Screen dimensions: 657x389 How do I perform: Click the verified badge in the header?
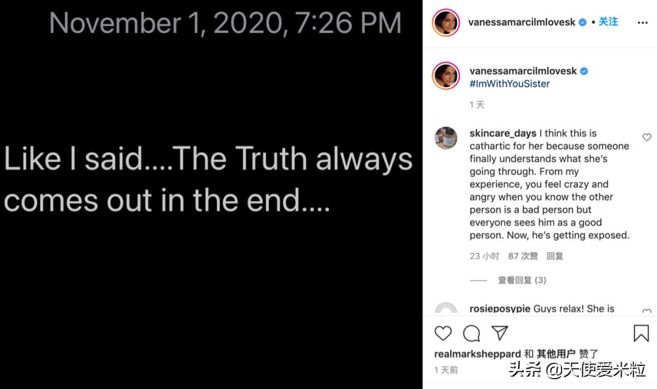point(582,22)
